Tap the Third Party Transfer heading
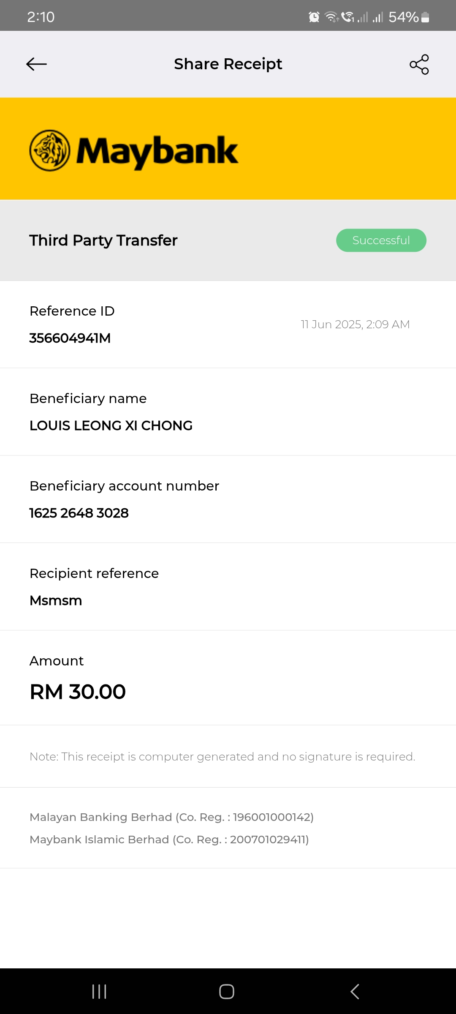456x1014 pixels. pos(103,240)
